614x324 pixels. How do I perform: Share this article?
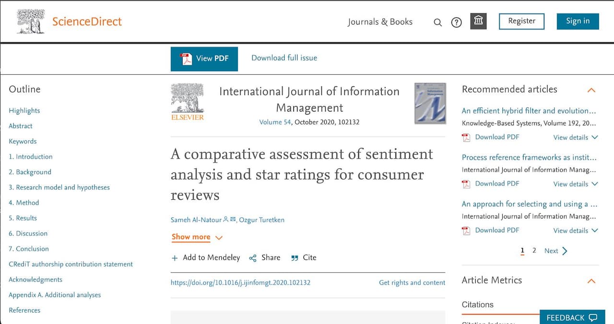[x=265, y=258]
